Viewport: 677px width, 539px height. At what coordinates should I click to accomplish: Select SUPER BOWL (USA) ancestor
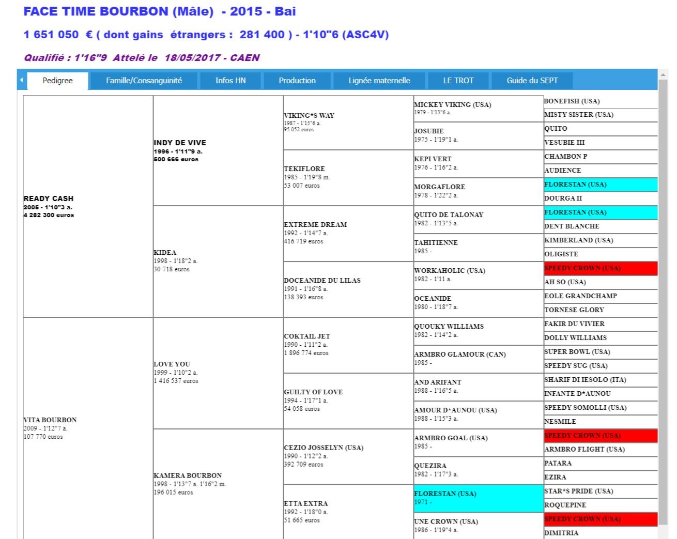point(577,351)
